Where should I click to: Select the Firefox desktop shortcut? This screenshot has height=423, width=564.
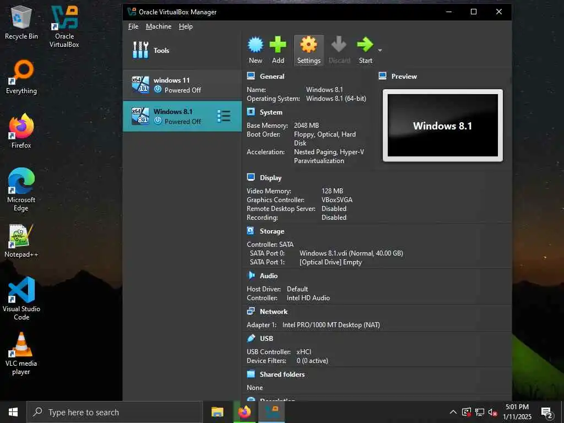pos(21,131)
